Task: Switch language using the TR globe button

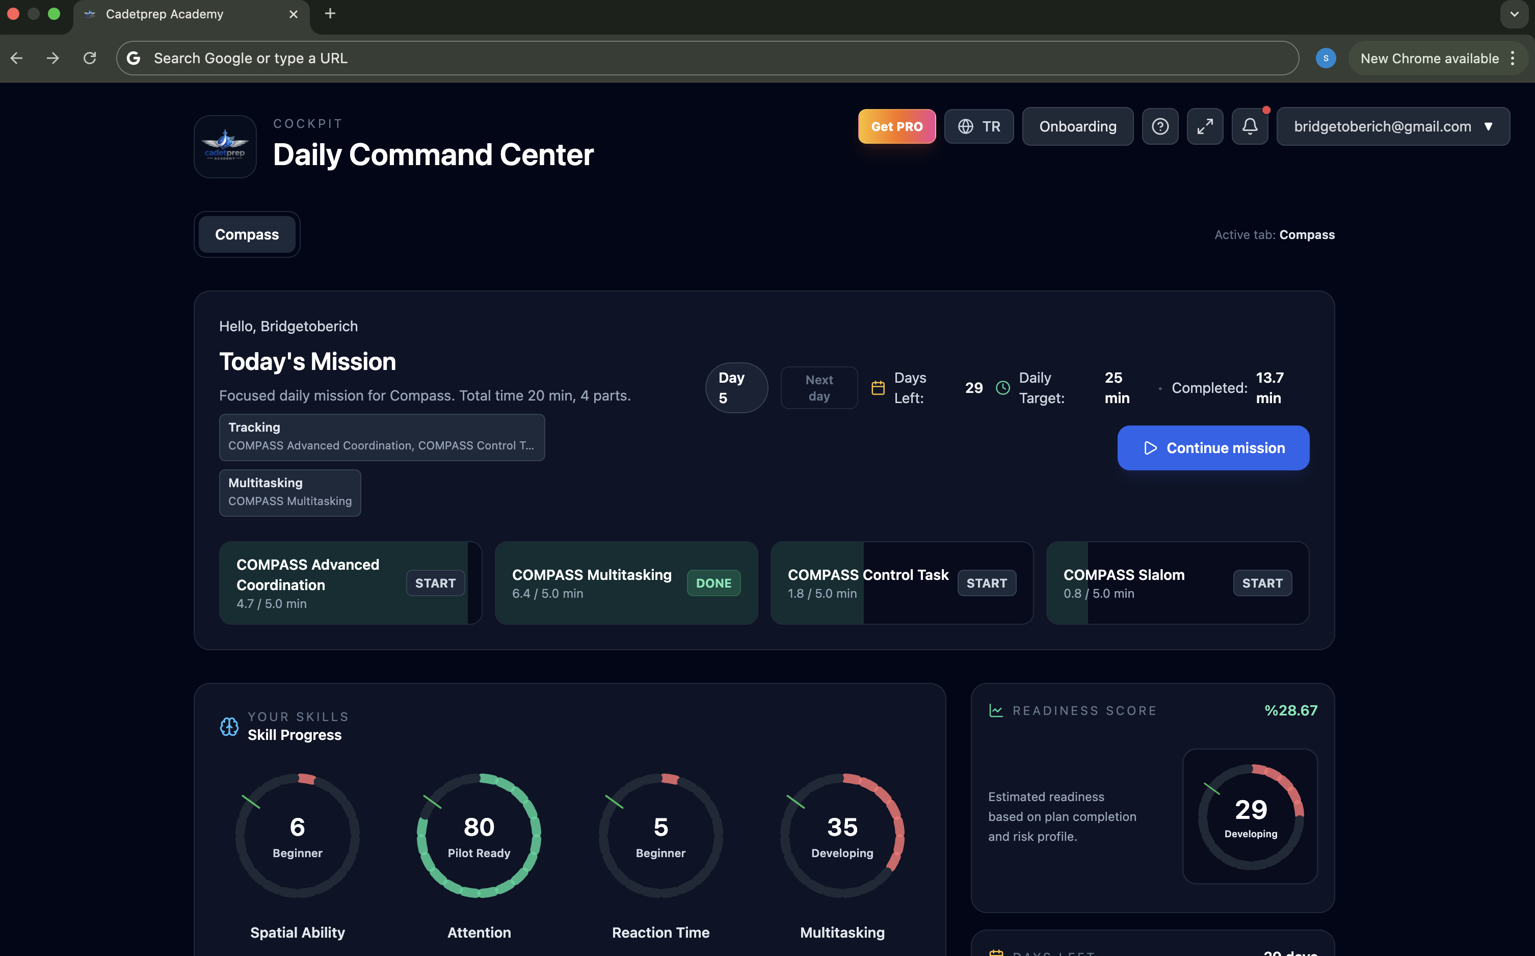Action: [x=978, y=126]
